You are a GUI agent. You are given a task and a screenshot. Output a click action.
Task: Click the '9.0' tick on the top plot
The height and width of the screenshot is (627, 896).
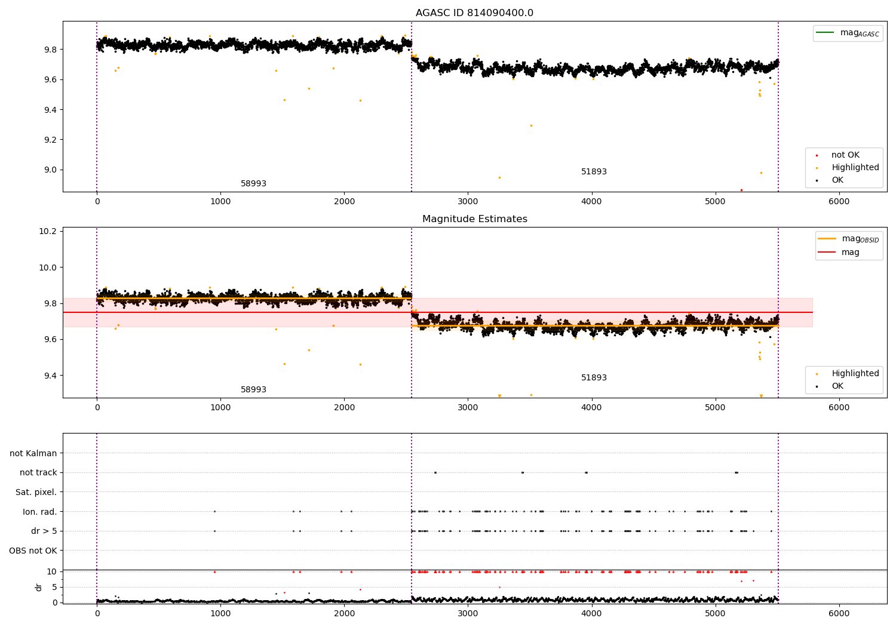pos(50,170)
